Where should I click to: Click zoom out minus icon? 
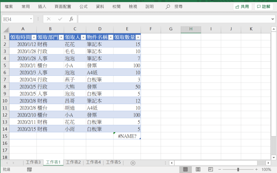tap(220, 170)
